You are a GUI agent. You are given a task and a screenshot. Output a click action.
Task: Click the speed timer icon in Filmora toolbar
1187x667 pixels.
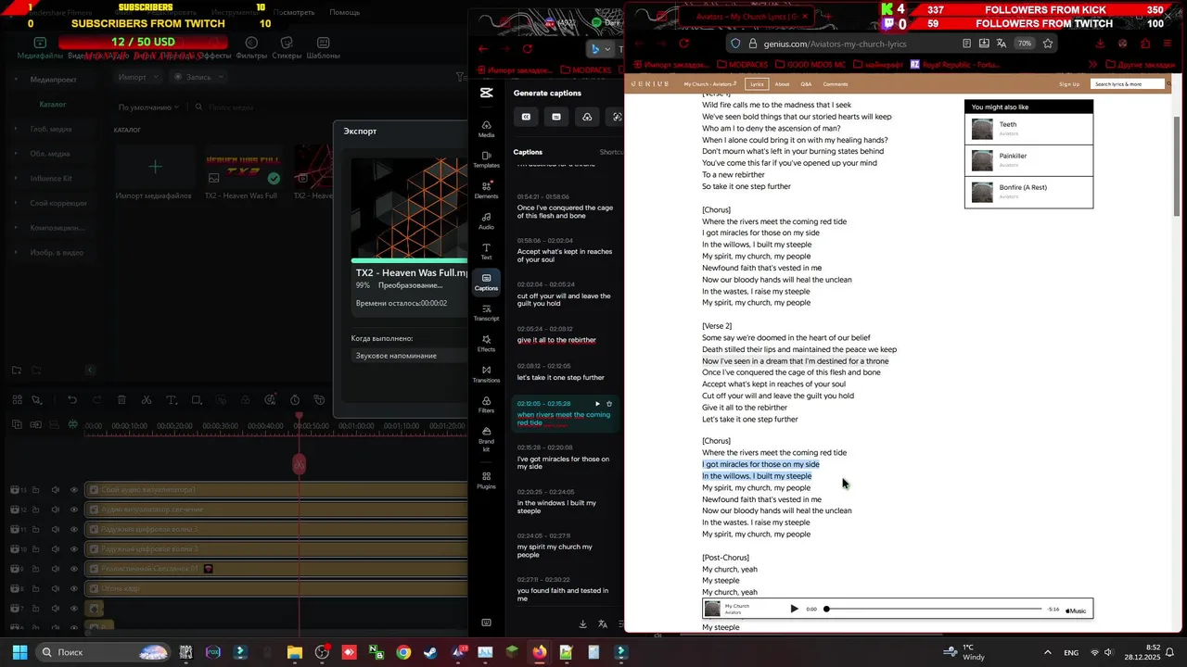click(295, 400)
